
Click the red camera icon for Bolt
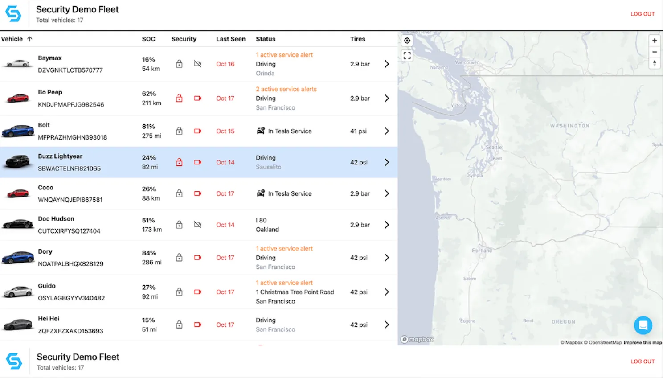[198, 131]
